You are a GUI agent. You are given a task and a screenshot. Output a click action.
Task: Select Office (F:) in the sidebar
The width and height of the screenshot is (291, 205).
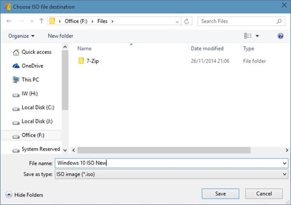33,135
